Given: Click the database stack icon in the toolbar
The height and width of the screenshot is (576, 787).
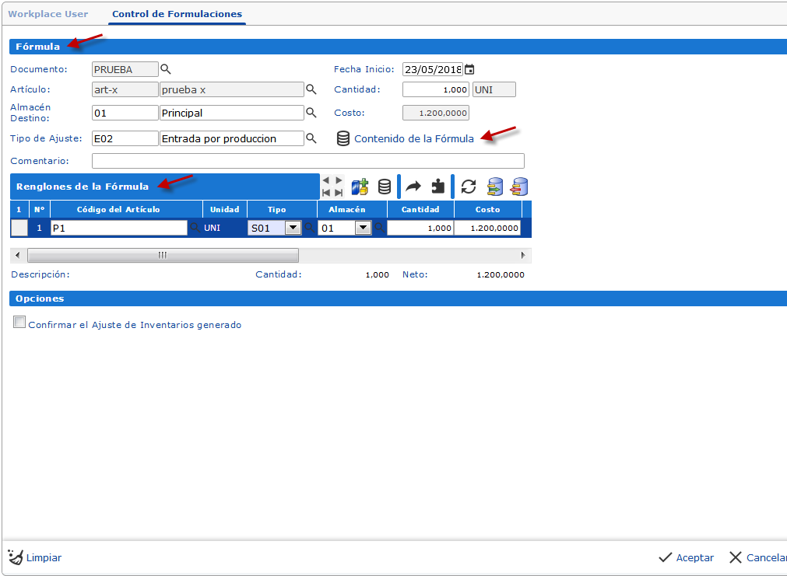Looking at the screenshot, I should tap(385, 187).
